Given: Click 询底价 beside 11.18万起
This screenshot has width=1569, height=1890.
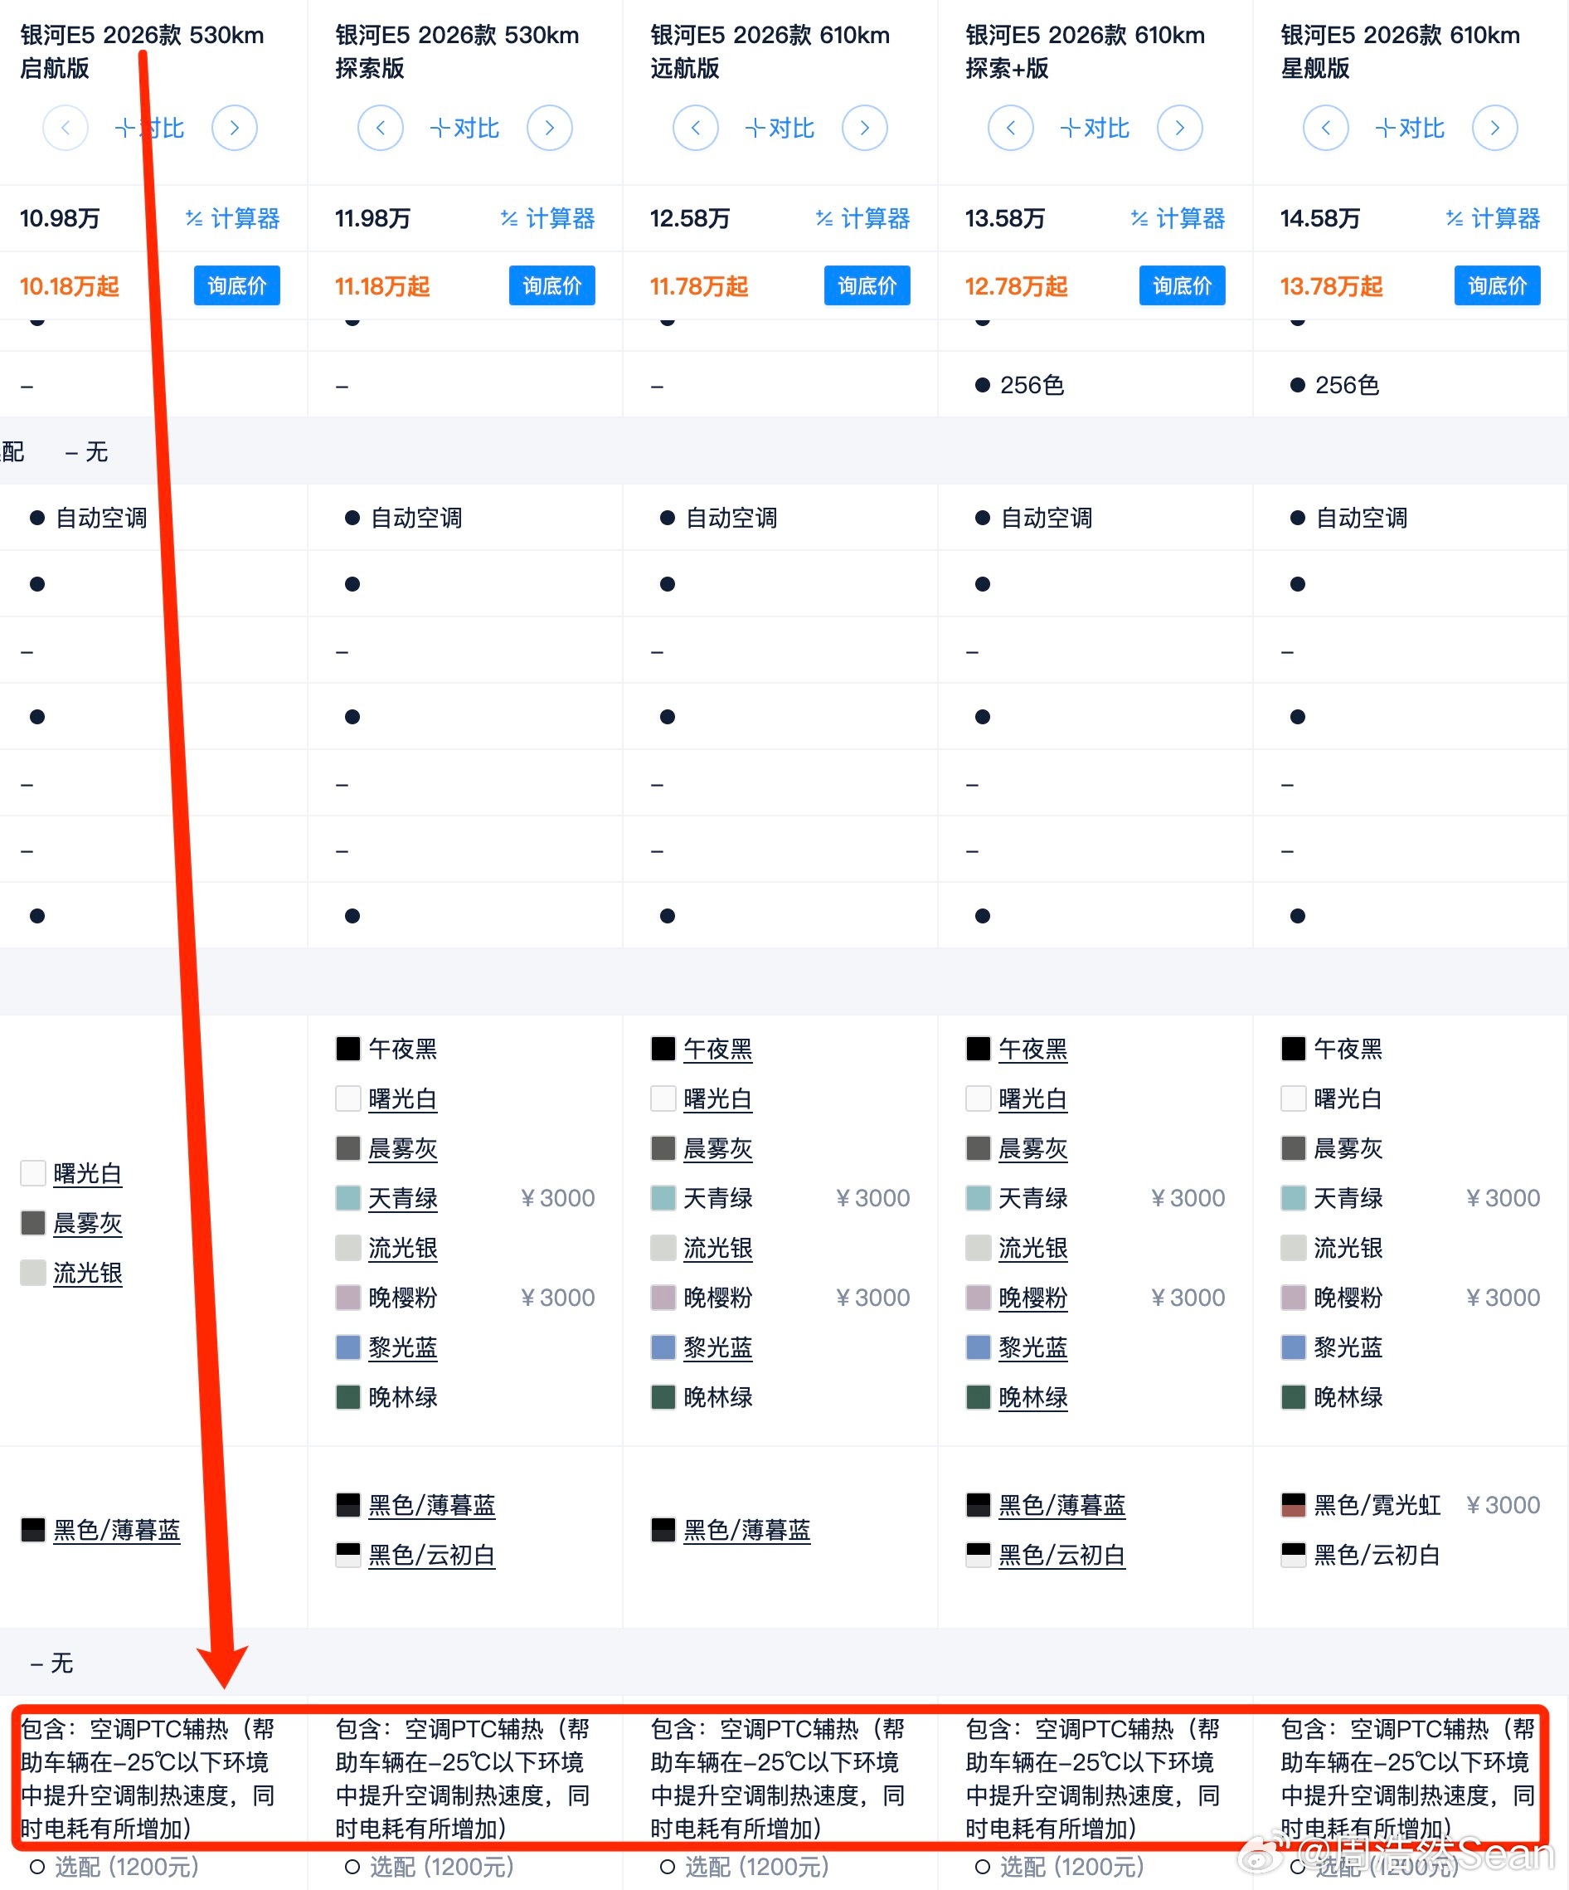Looking at the screenshot, I should (551, 285).
